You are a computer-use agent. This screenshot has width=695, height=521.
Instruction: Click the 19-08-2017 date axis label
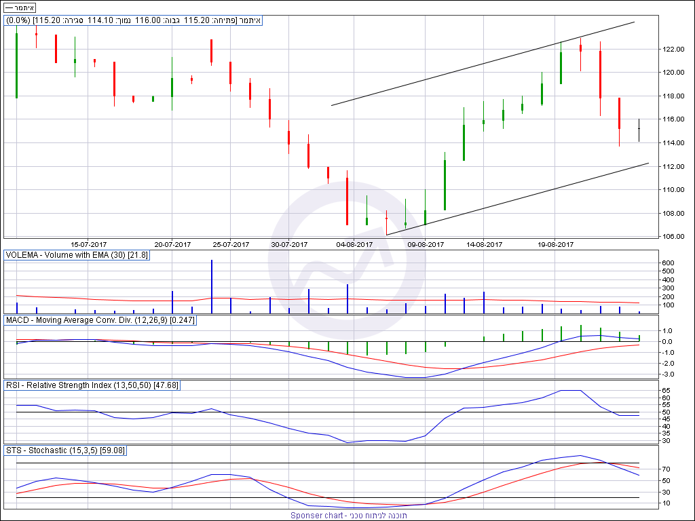point(556,244)
